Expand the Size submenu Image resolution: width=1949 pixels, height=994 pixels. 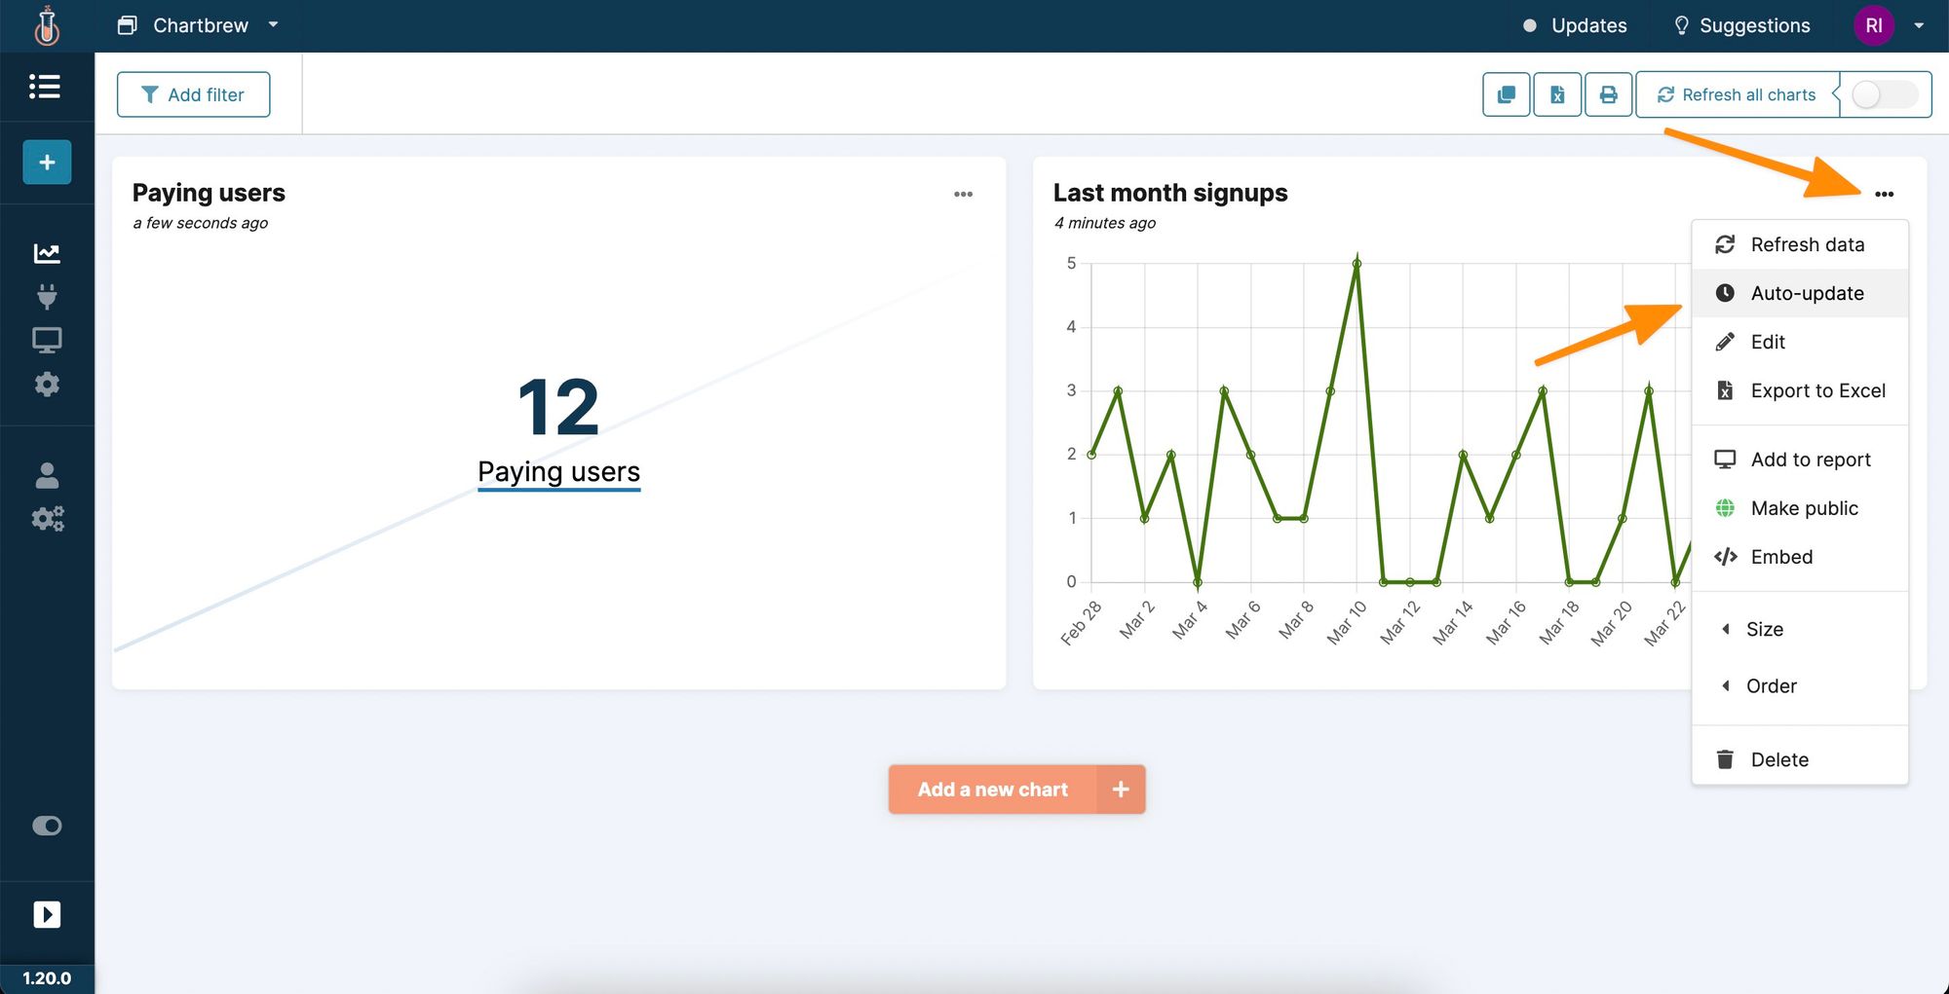[x=1765, y=629]
